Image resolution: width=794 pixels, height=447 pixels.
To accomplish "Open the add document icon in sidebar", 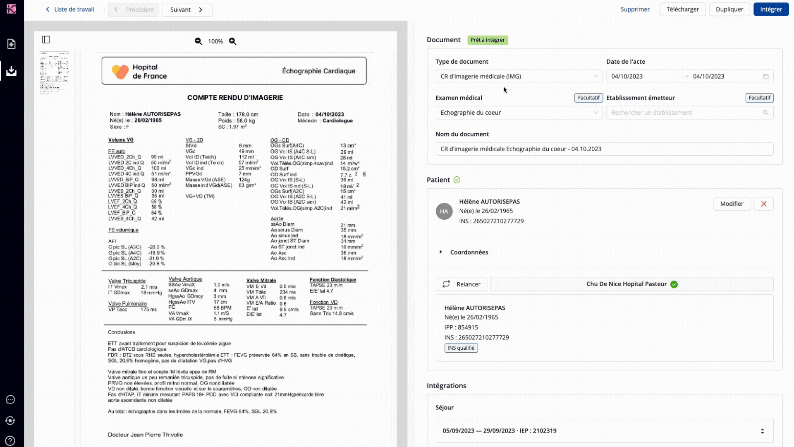I will point(12,44).
